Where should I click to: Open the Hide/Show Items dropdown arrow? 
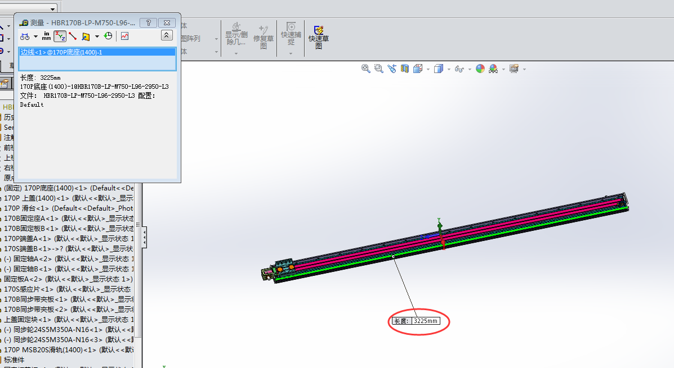tap(470, 69)
